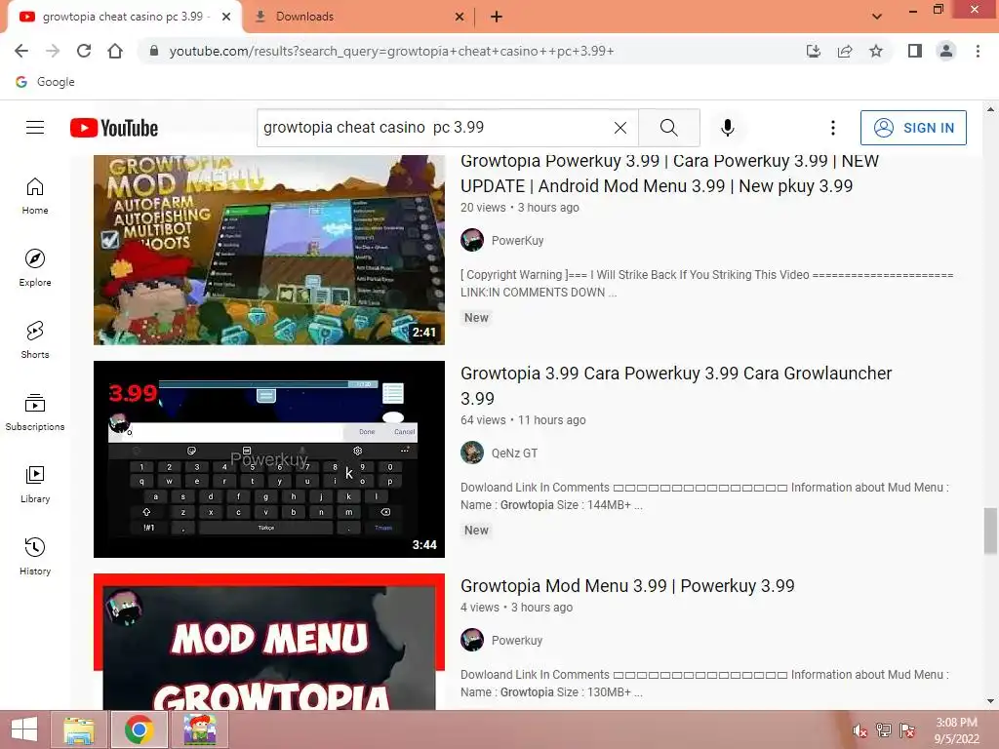Click the '20 views • 3 hours ago' text

(x=520, y=208)
